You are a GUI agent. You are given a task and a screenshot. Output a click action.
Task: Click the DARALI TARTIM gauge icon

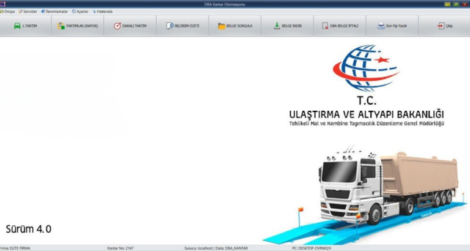117,26
